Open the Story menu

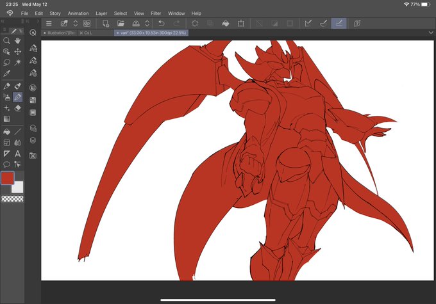tap(55, 13)
